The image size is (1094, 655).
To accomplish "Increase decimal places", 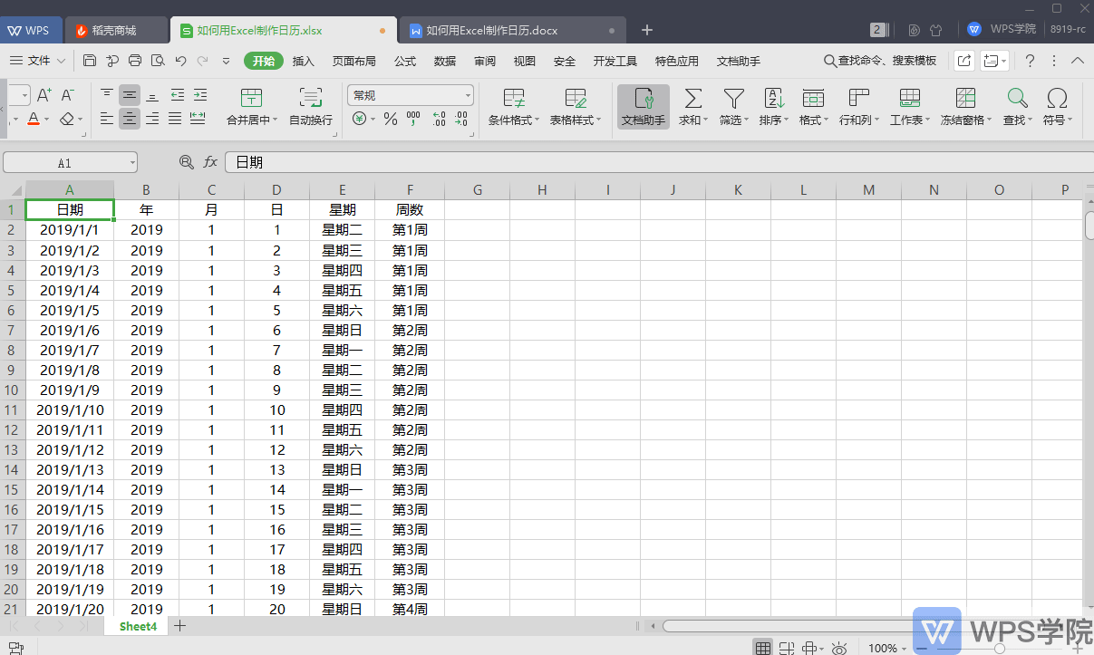I will 439,119.
